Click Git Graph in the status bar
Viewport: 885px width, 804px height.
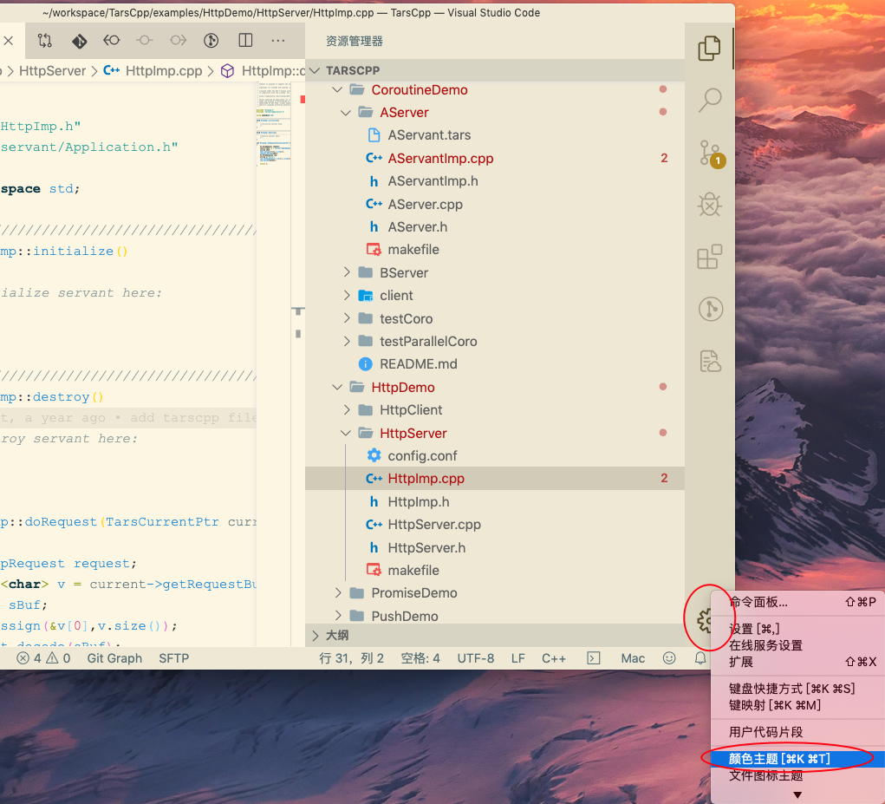(114, 658)
